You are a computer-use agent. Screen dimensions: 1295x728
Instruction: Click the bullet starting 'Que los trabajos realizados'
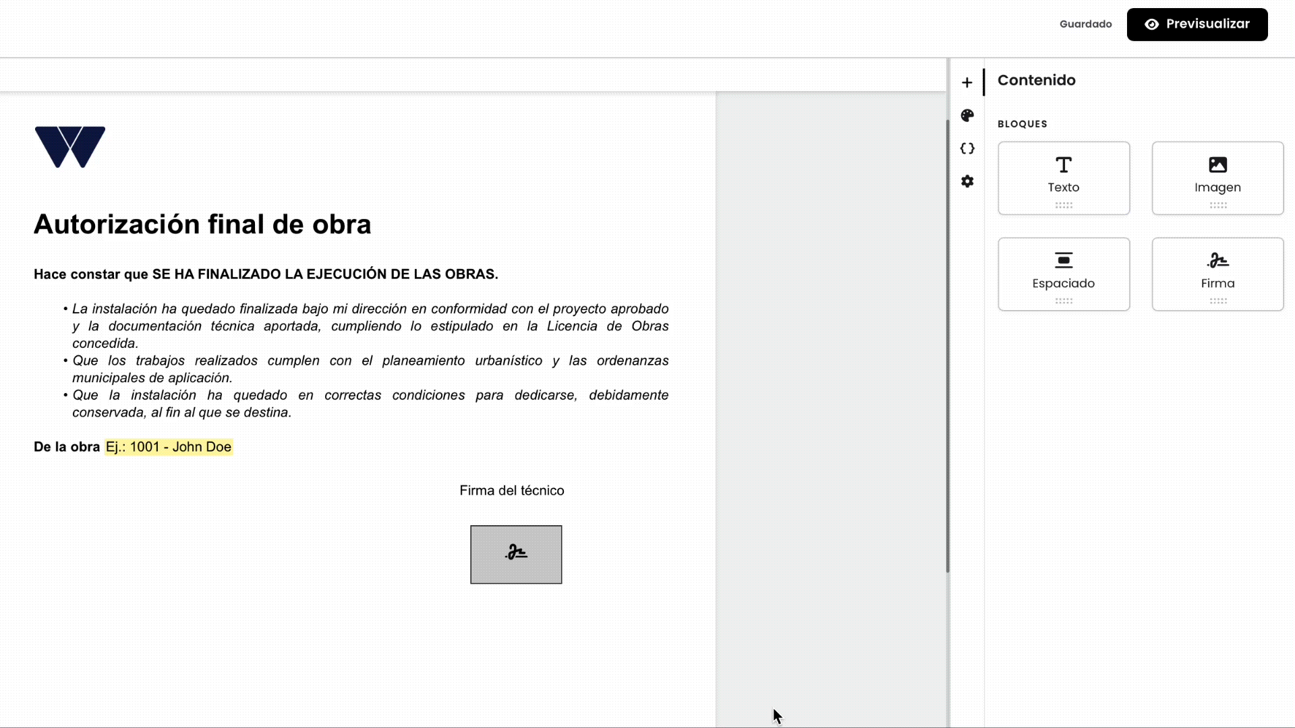(366, 369)
